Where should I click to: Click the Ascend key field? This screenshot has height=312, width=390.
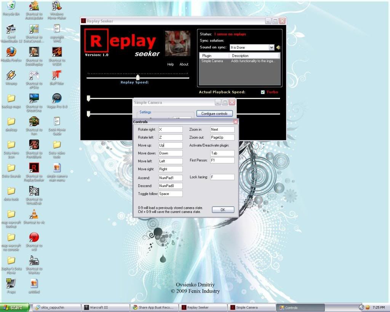click(170, 178)
